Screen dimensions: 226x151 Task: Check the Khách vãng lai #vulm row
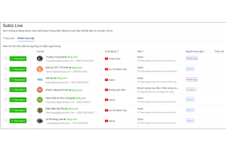(x=6, y=89)
